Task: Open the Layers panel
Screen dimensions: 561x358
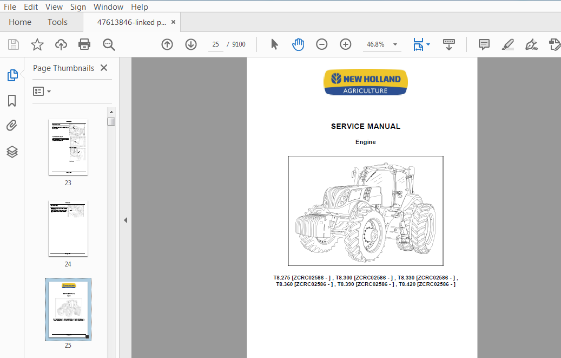Action: pos(12,152)
